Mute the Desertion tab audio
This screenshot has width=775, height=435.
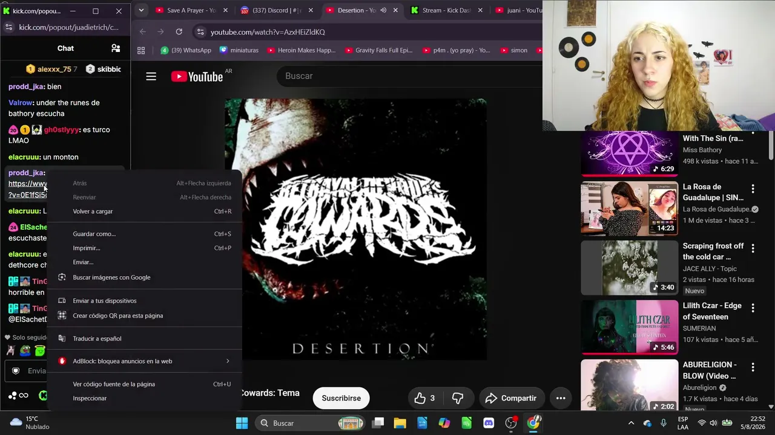(x=383, y=10)
